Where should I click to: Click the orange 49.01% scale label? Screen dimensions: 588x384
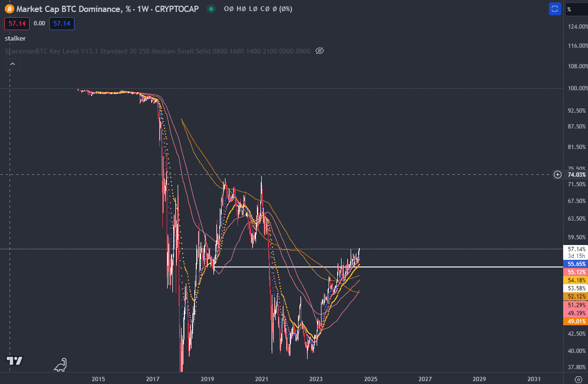tap(576, 321)
